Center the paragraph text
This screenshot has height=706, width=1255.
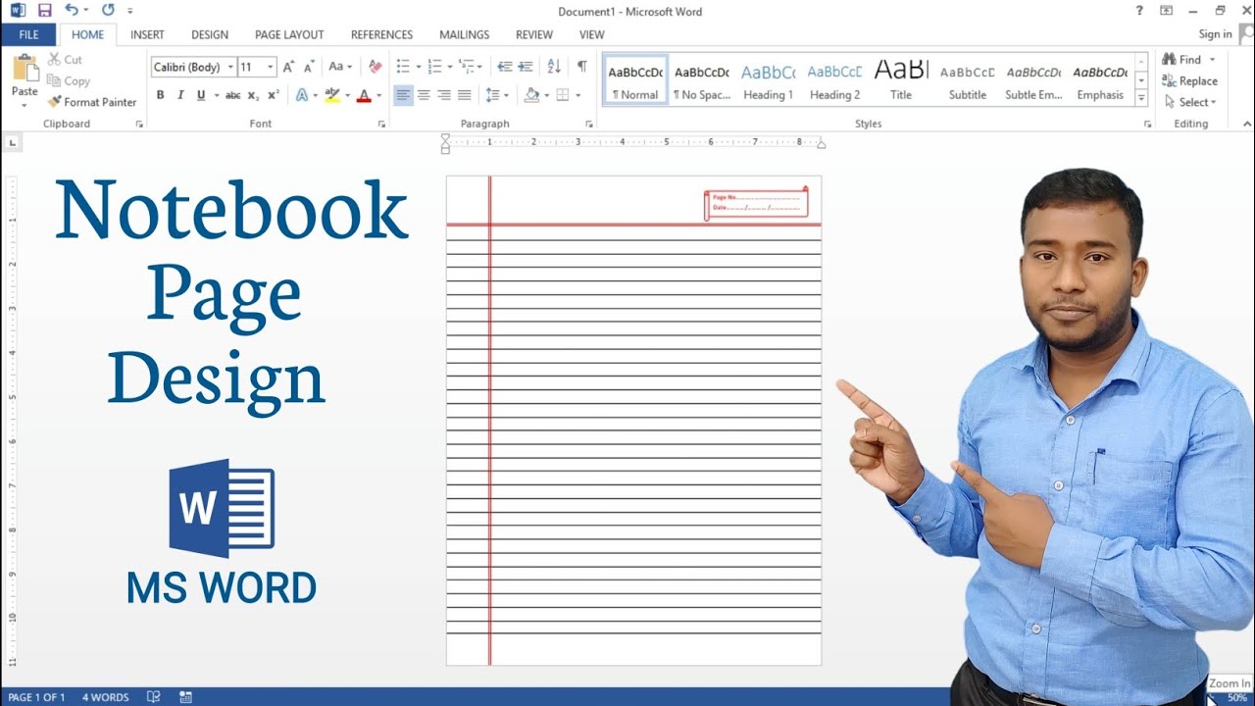click(424, 95)
